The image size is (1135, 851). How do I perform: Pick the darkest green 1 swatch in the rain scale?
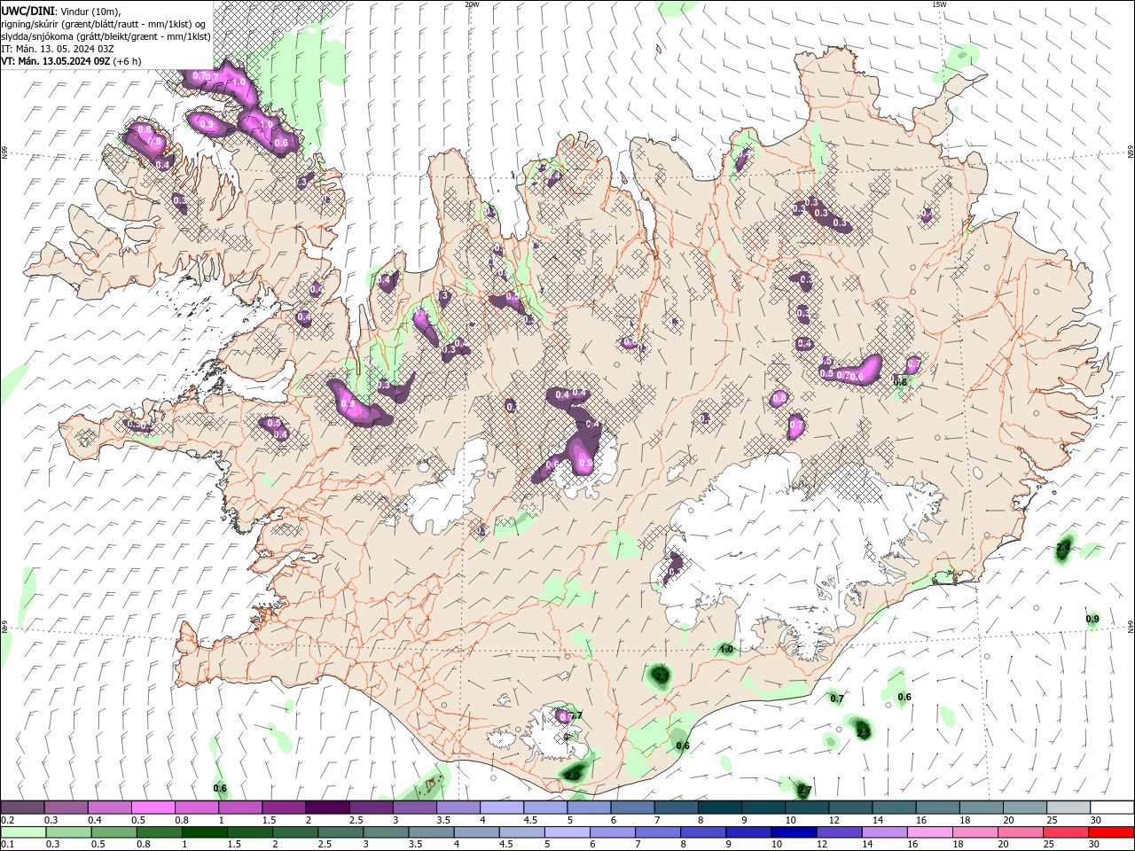[204, 832]
